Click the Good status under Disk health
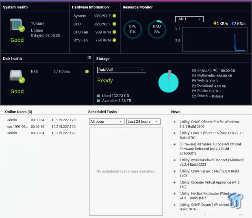Viewport: 252px width, 218px height. 17,91
